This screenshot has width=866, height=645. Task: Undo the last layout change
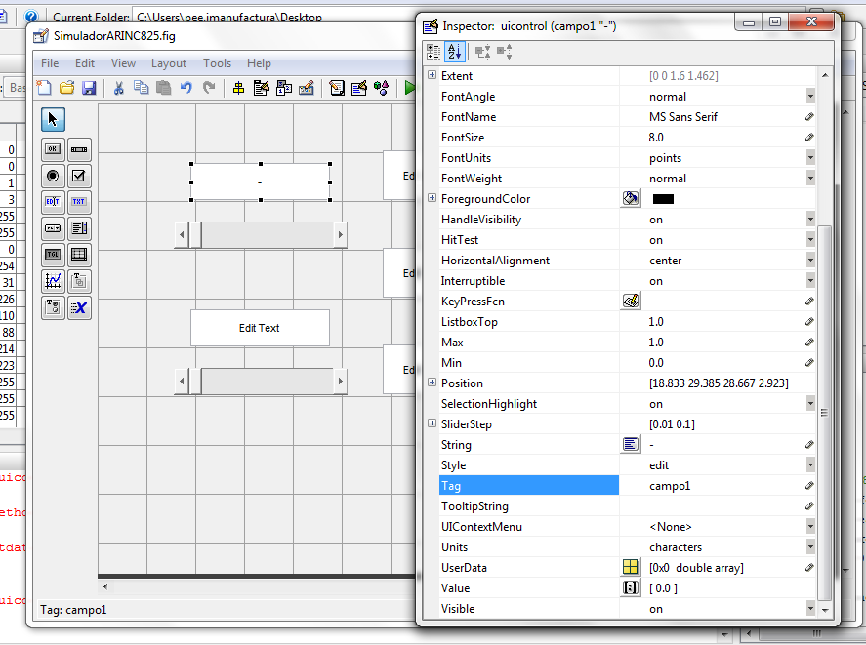186,88
